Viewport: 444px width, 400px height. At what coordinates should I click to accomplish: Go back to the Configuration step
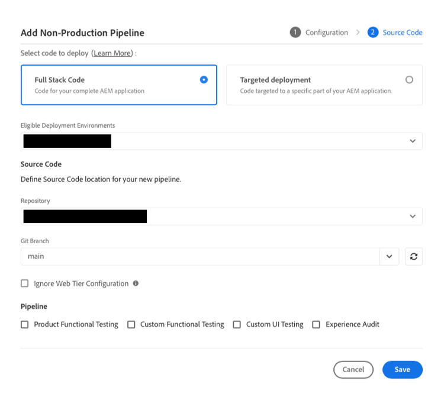pyautogui.click(x=326, y=33)
